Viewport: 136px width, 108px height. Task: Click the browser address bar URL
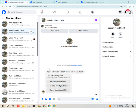[32, 7]
